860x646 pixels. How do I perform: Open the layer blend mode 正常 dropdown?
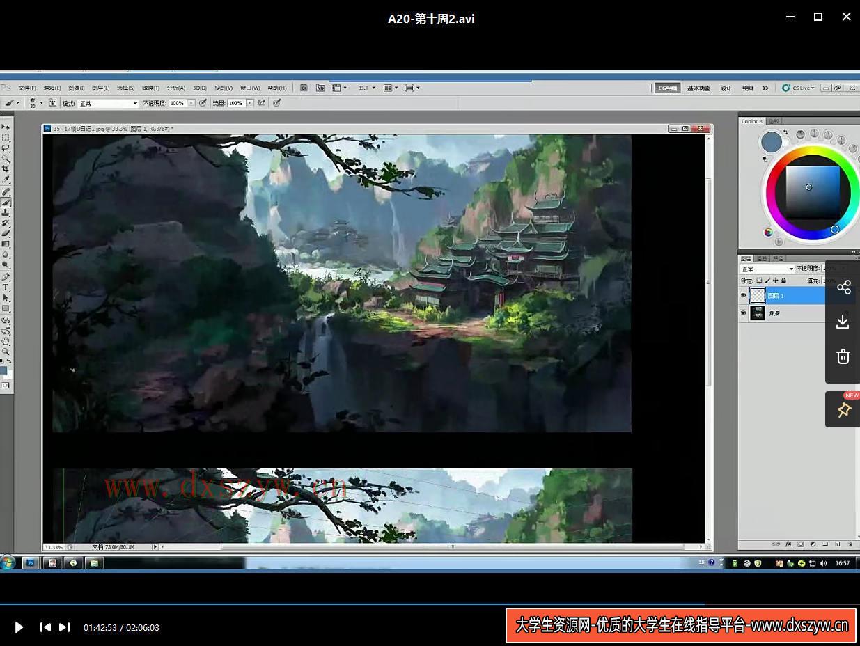[767, 269]
